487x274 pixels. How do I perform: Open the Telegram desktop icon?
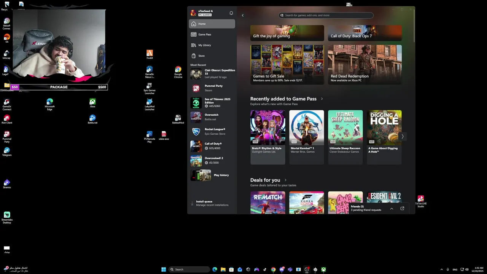pyautogui.click(x=6, y=152)
